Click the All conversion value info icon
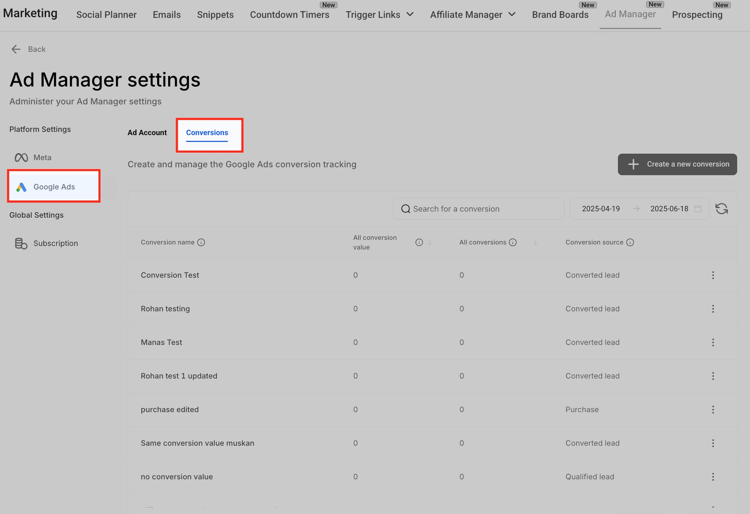The image size is (750, 514). (419, 242)
